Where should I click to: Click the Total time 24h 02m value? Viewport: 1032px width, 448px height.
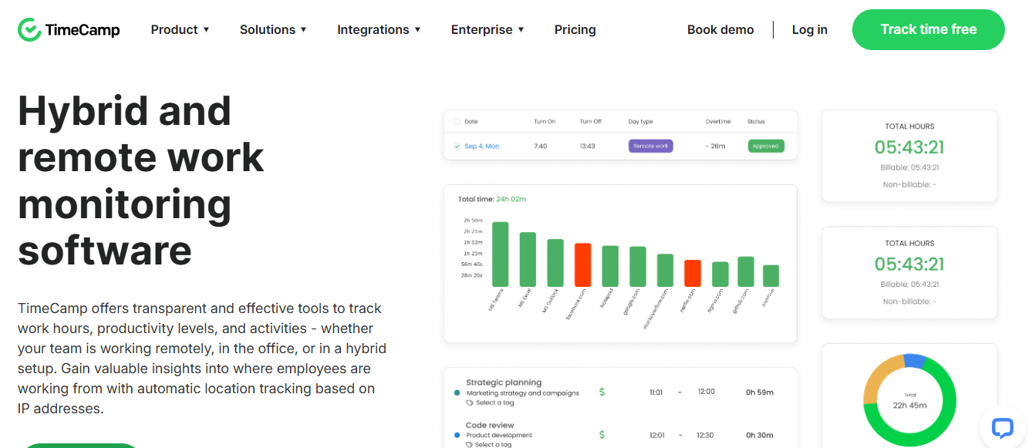(510, 199)
